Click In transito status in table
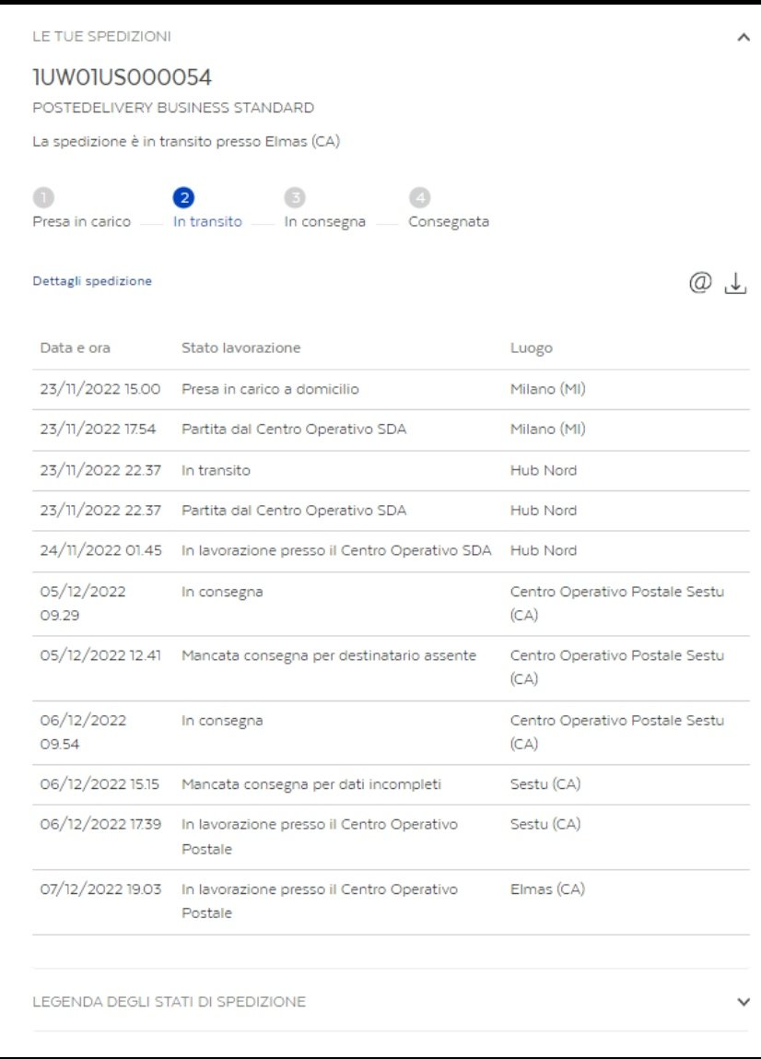 [x=217, y=470]
